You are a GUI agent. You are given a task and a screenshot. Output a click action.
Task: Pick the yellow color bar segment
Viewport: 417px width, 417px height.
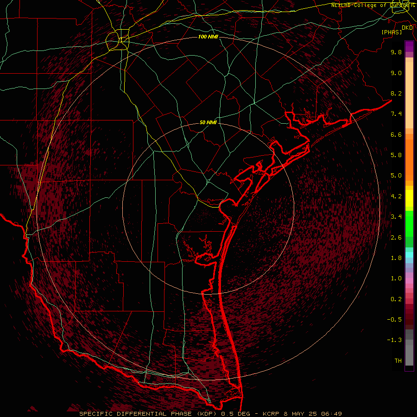pyautogui.click(x=409, y=198)
